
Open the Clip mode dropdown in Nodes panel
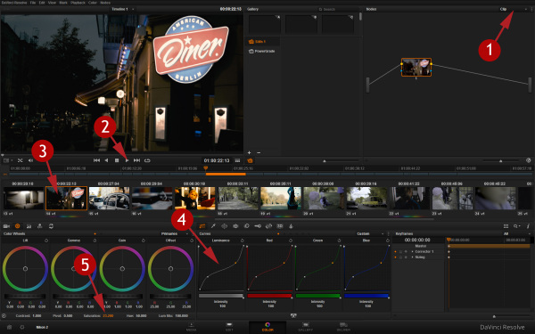click(x=514, y=9)
